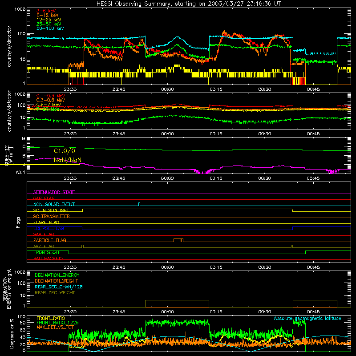Click the 00:15 tick under the Flags panel
This screenshot has height=356, width=356.
coord(216,267)
